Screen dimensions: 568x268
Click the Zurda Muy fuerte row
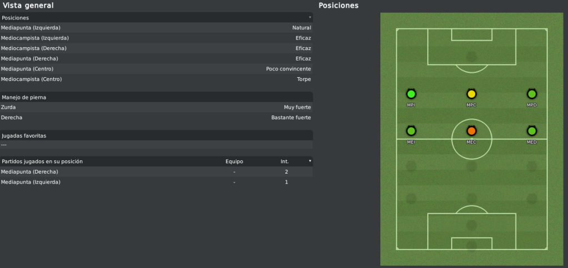pyautogui.click(x=156, y=107)
